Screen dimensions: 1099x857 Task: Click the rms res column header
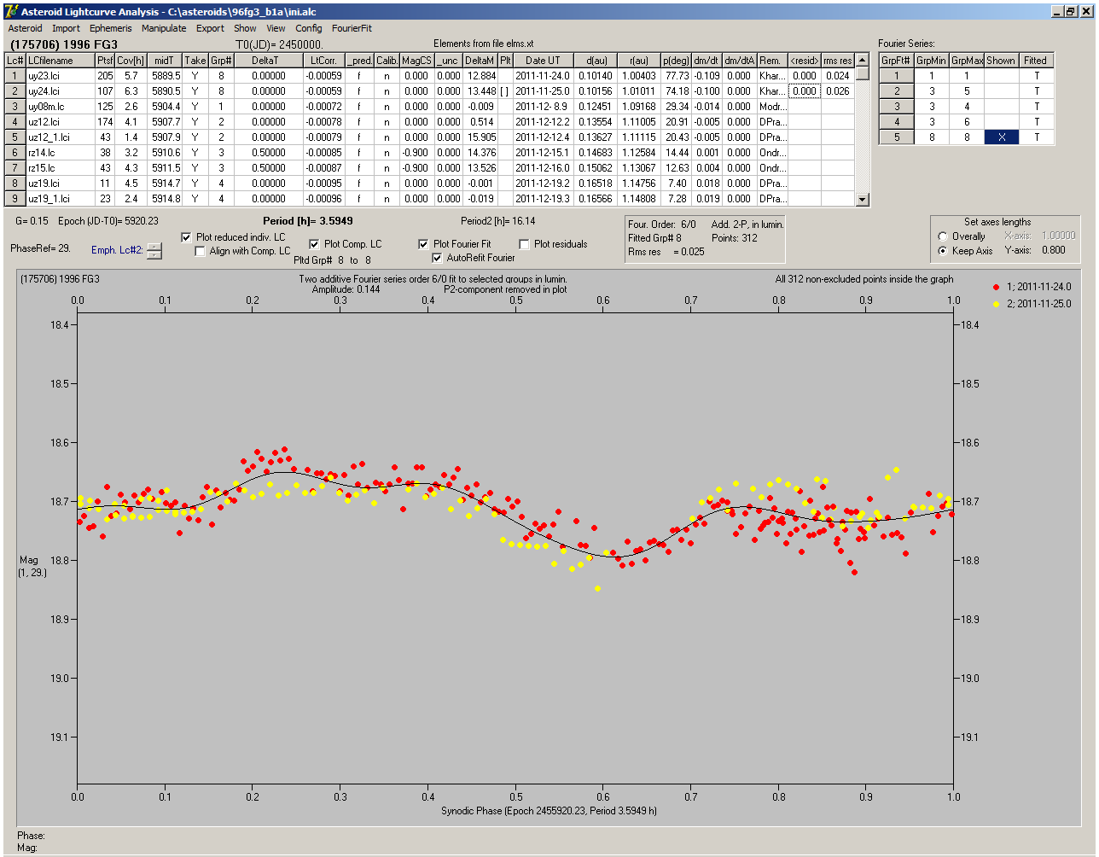838,61
